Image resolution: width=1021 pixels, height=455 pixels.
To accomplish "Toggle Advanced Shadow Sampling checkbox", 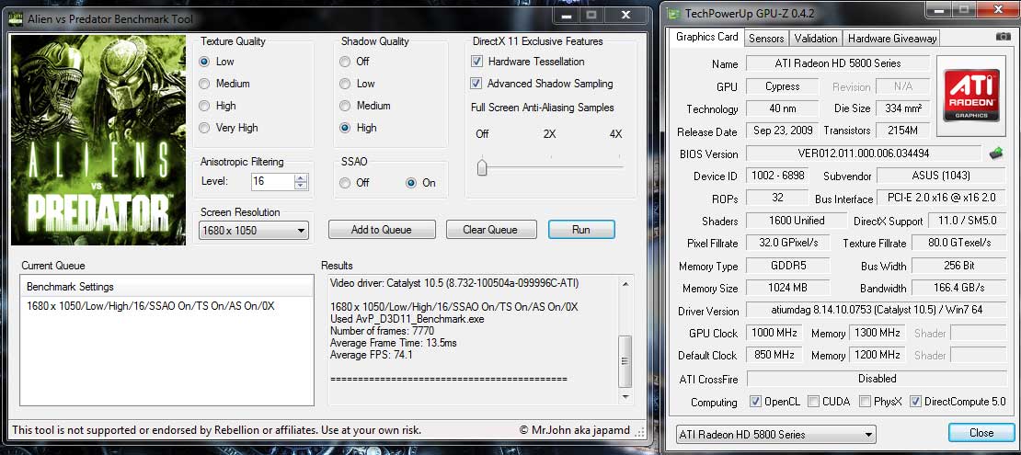I will (476, 84).
